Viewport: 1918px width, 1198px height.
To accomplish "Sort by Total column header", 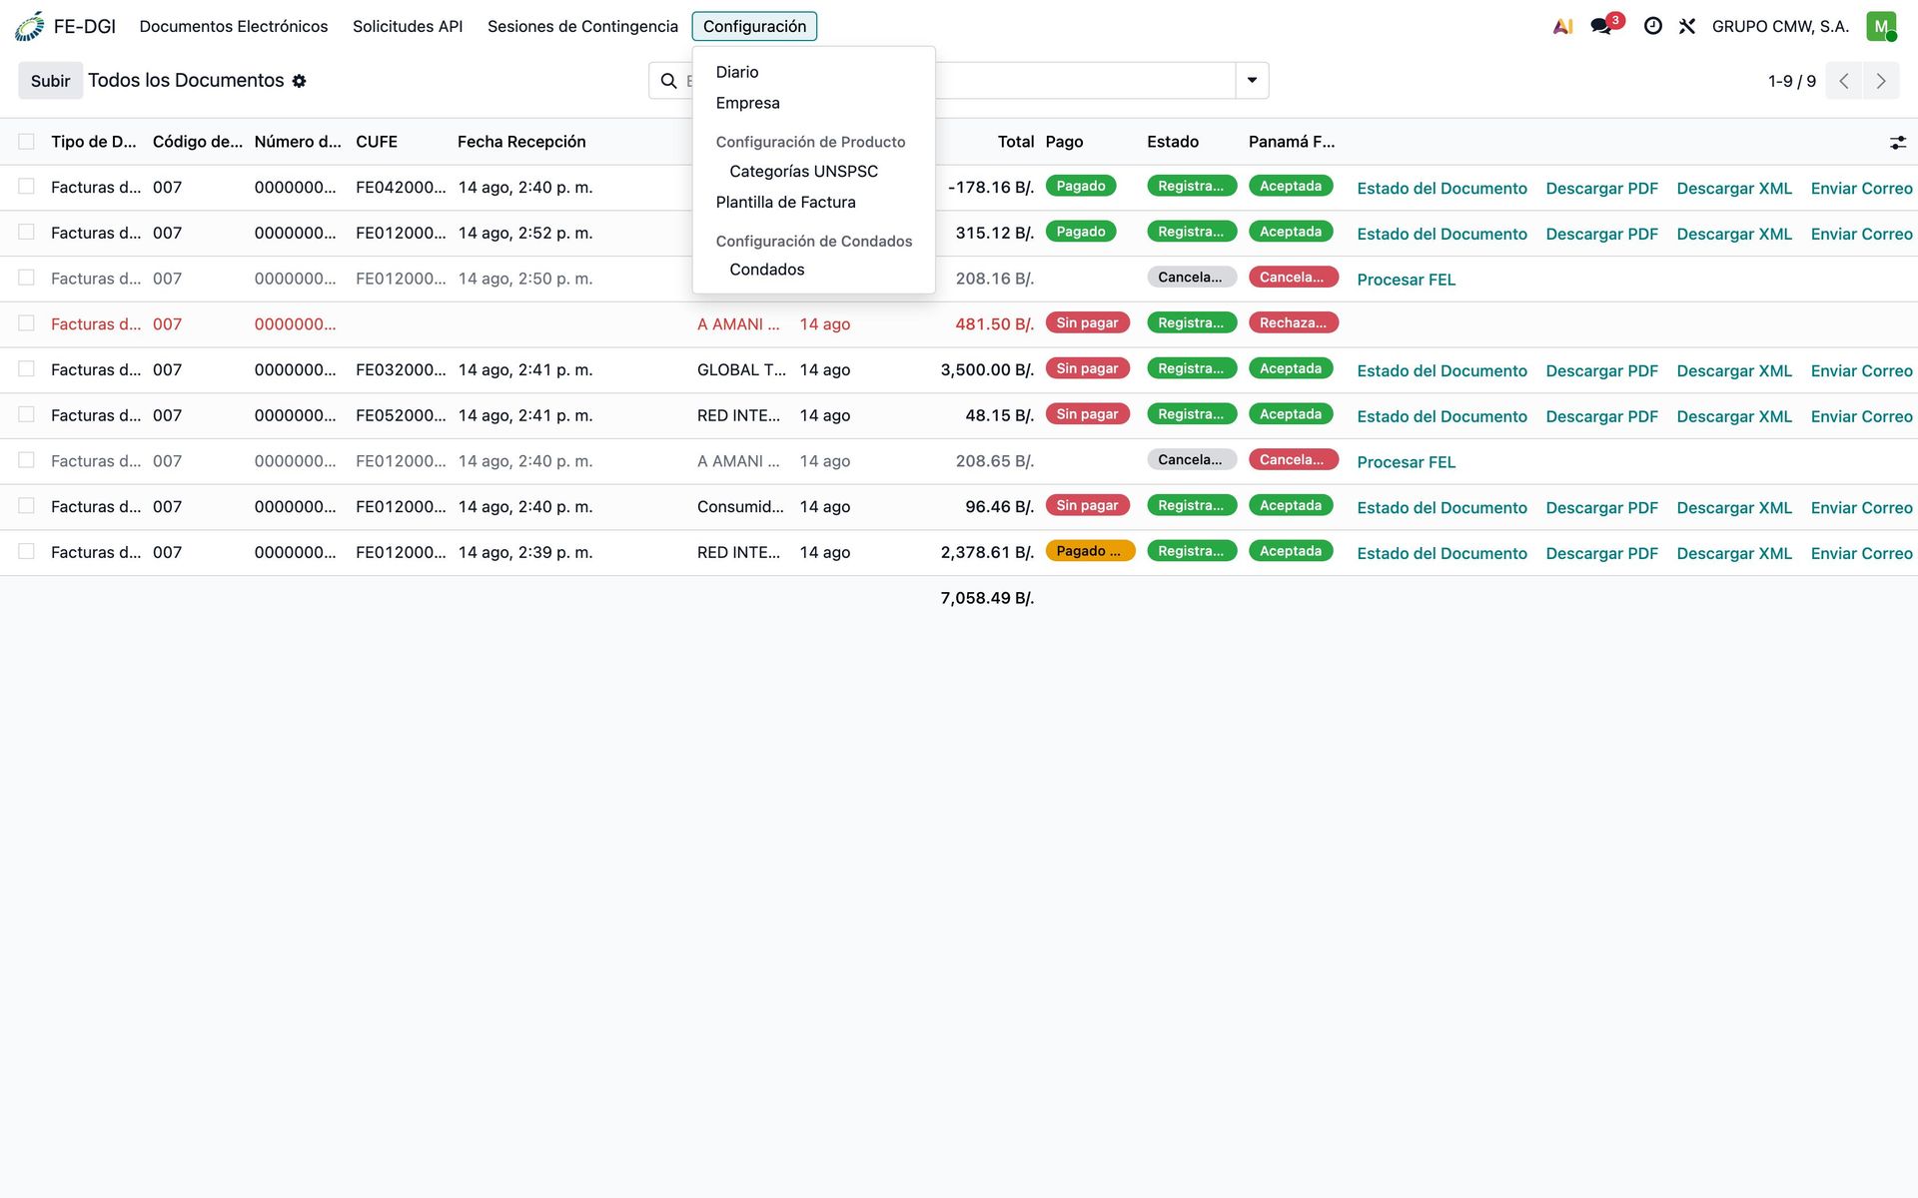I will pos(1016,142).
